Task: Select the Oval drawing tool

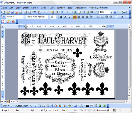Action: tap(43, 106)
